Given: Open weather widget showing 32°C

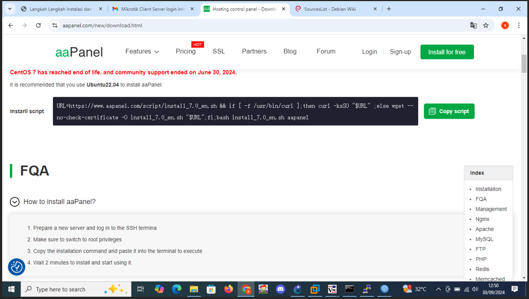Looking at the screenshot, I should click(x=414, y=289).
